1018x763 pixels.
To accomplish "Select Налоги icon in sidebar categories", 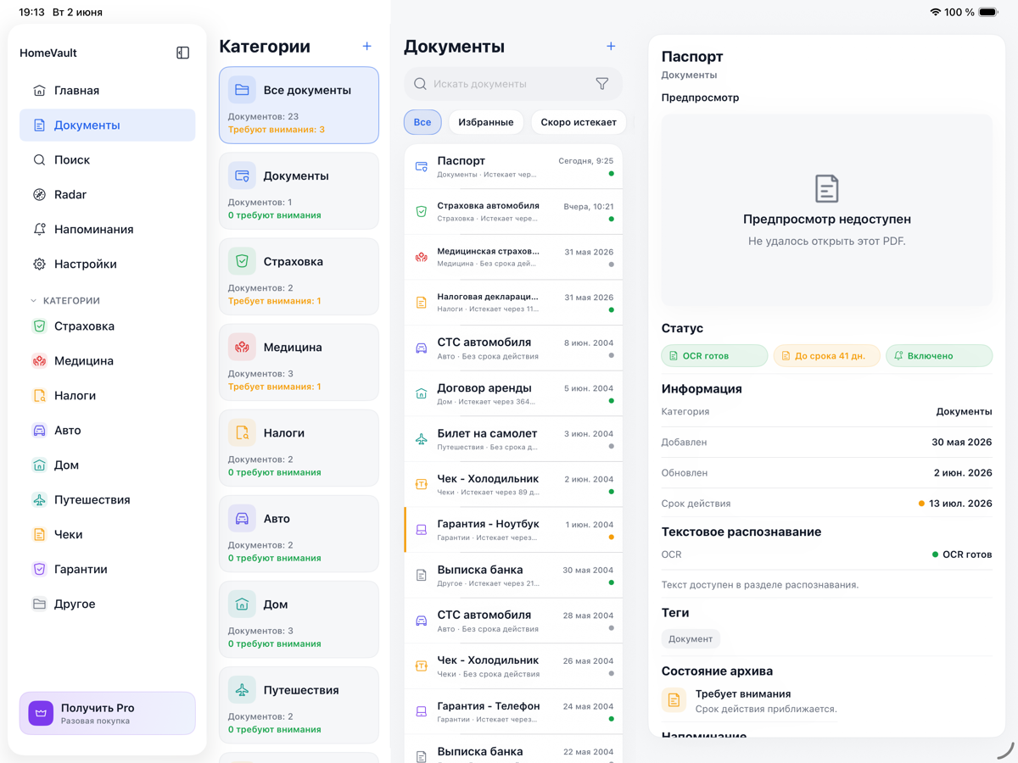I will coord(39,395).
